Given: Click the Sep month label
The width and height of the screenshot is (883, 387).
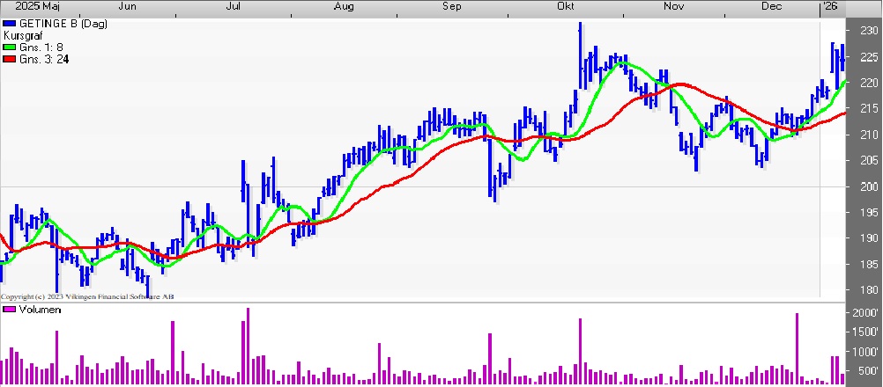Looking at the screenshot, I should tap(452, 7).
